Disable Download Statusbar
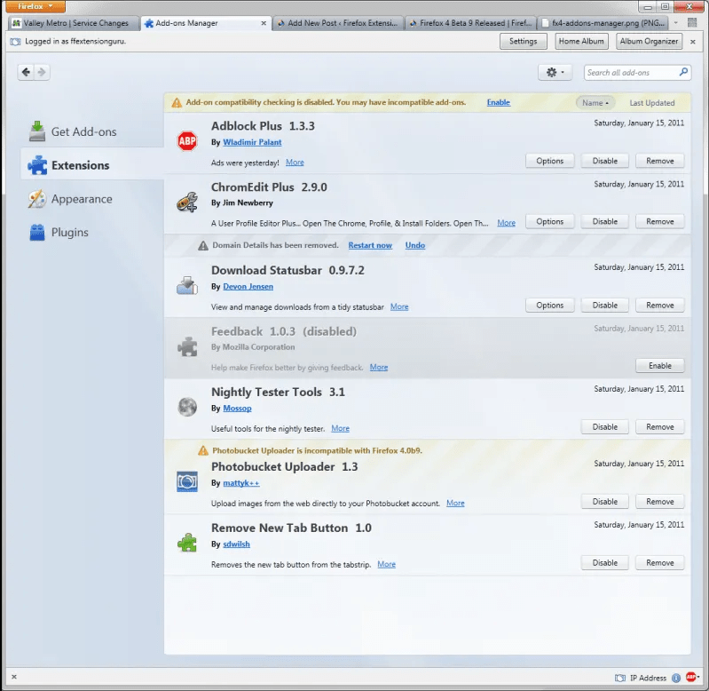 (x=604, y=305)
